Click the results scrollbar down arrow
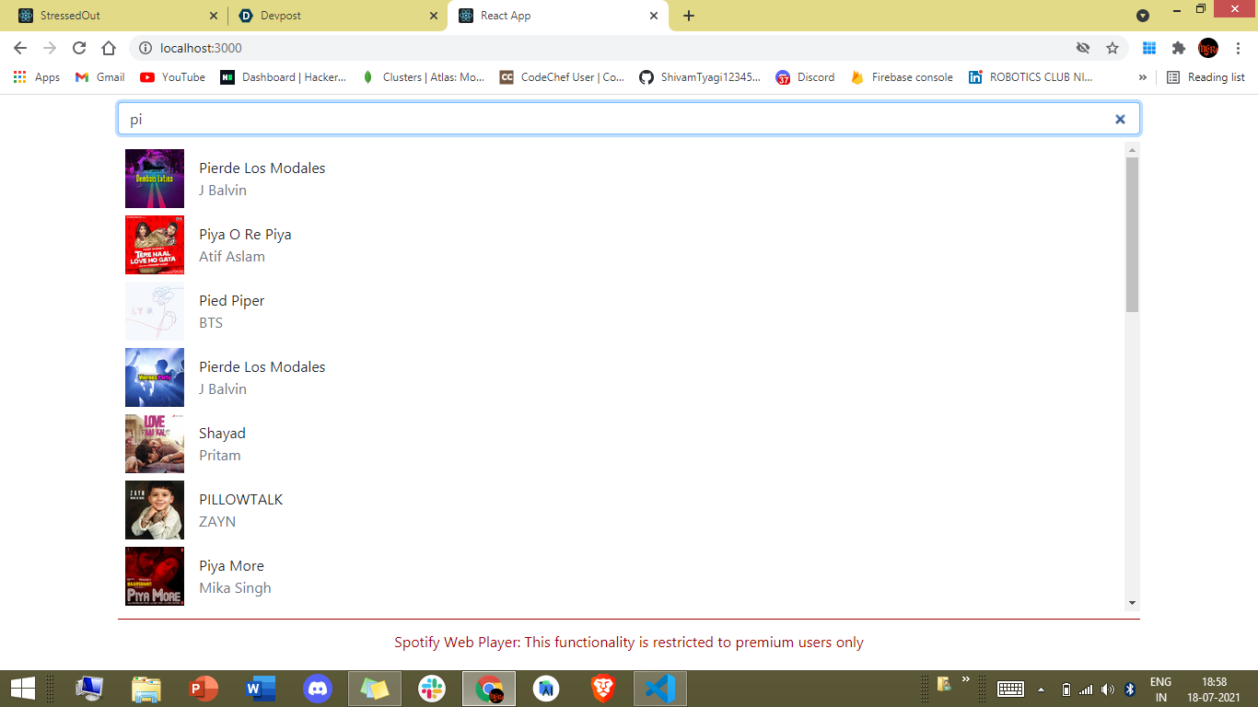Viewport: 1258px width, 707px height. tap(1133, 603)
